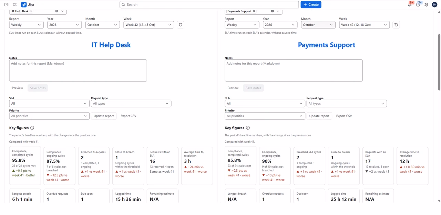Open Week dropdown in Payments Support panel
441x215 pixels.
[x=365, y=25]
